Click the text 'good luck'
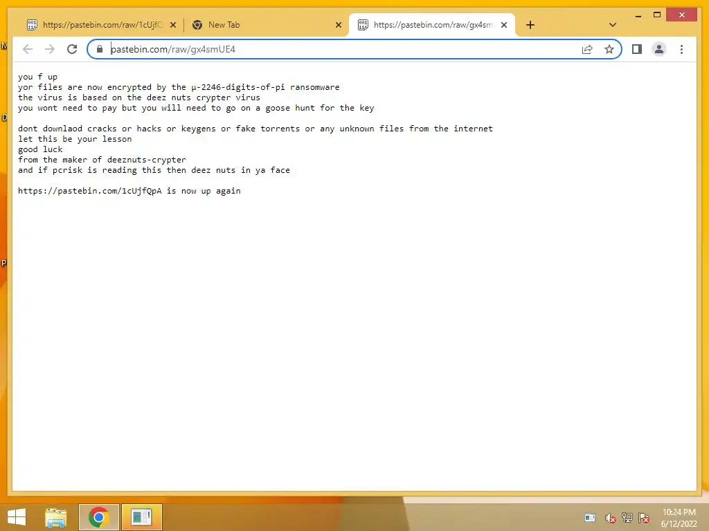The image size is (709, 531). [40, 149]
